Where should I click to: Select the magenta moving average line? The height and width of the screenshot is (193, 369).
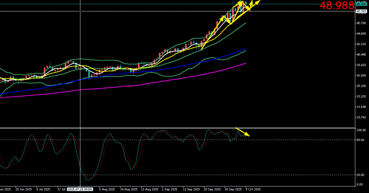click(x=145, y=84)
